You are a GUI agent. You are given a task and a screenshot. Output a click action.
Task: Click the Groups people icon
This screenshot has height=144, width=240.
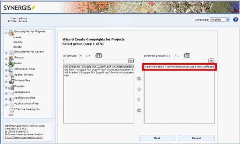(11, 58)
